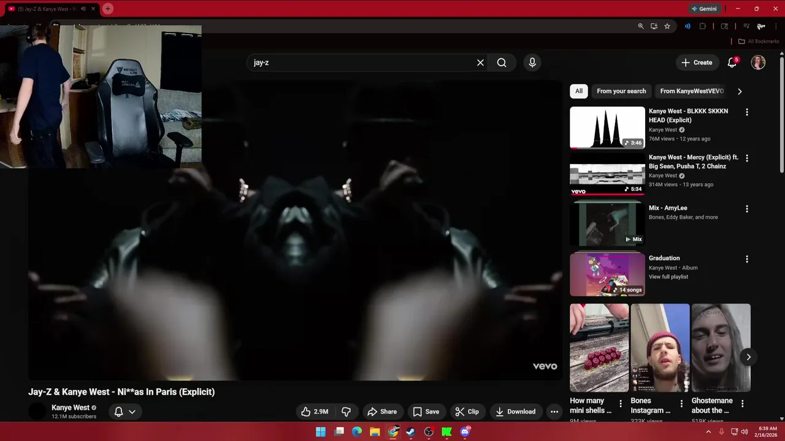The height and width of the screenshot is (441, 785).
Task: Open the options menu for the Graduation album
Action: tap(746, 259)
